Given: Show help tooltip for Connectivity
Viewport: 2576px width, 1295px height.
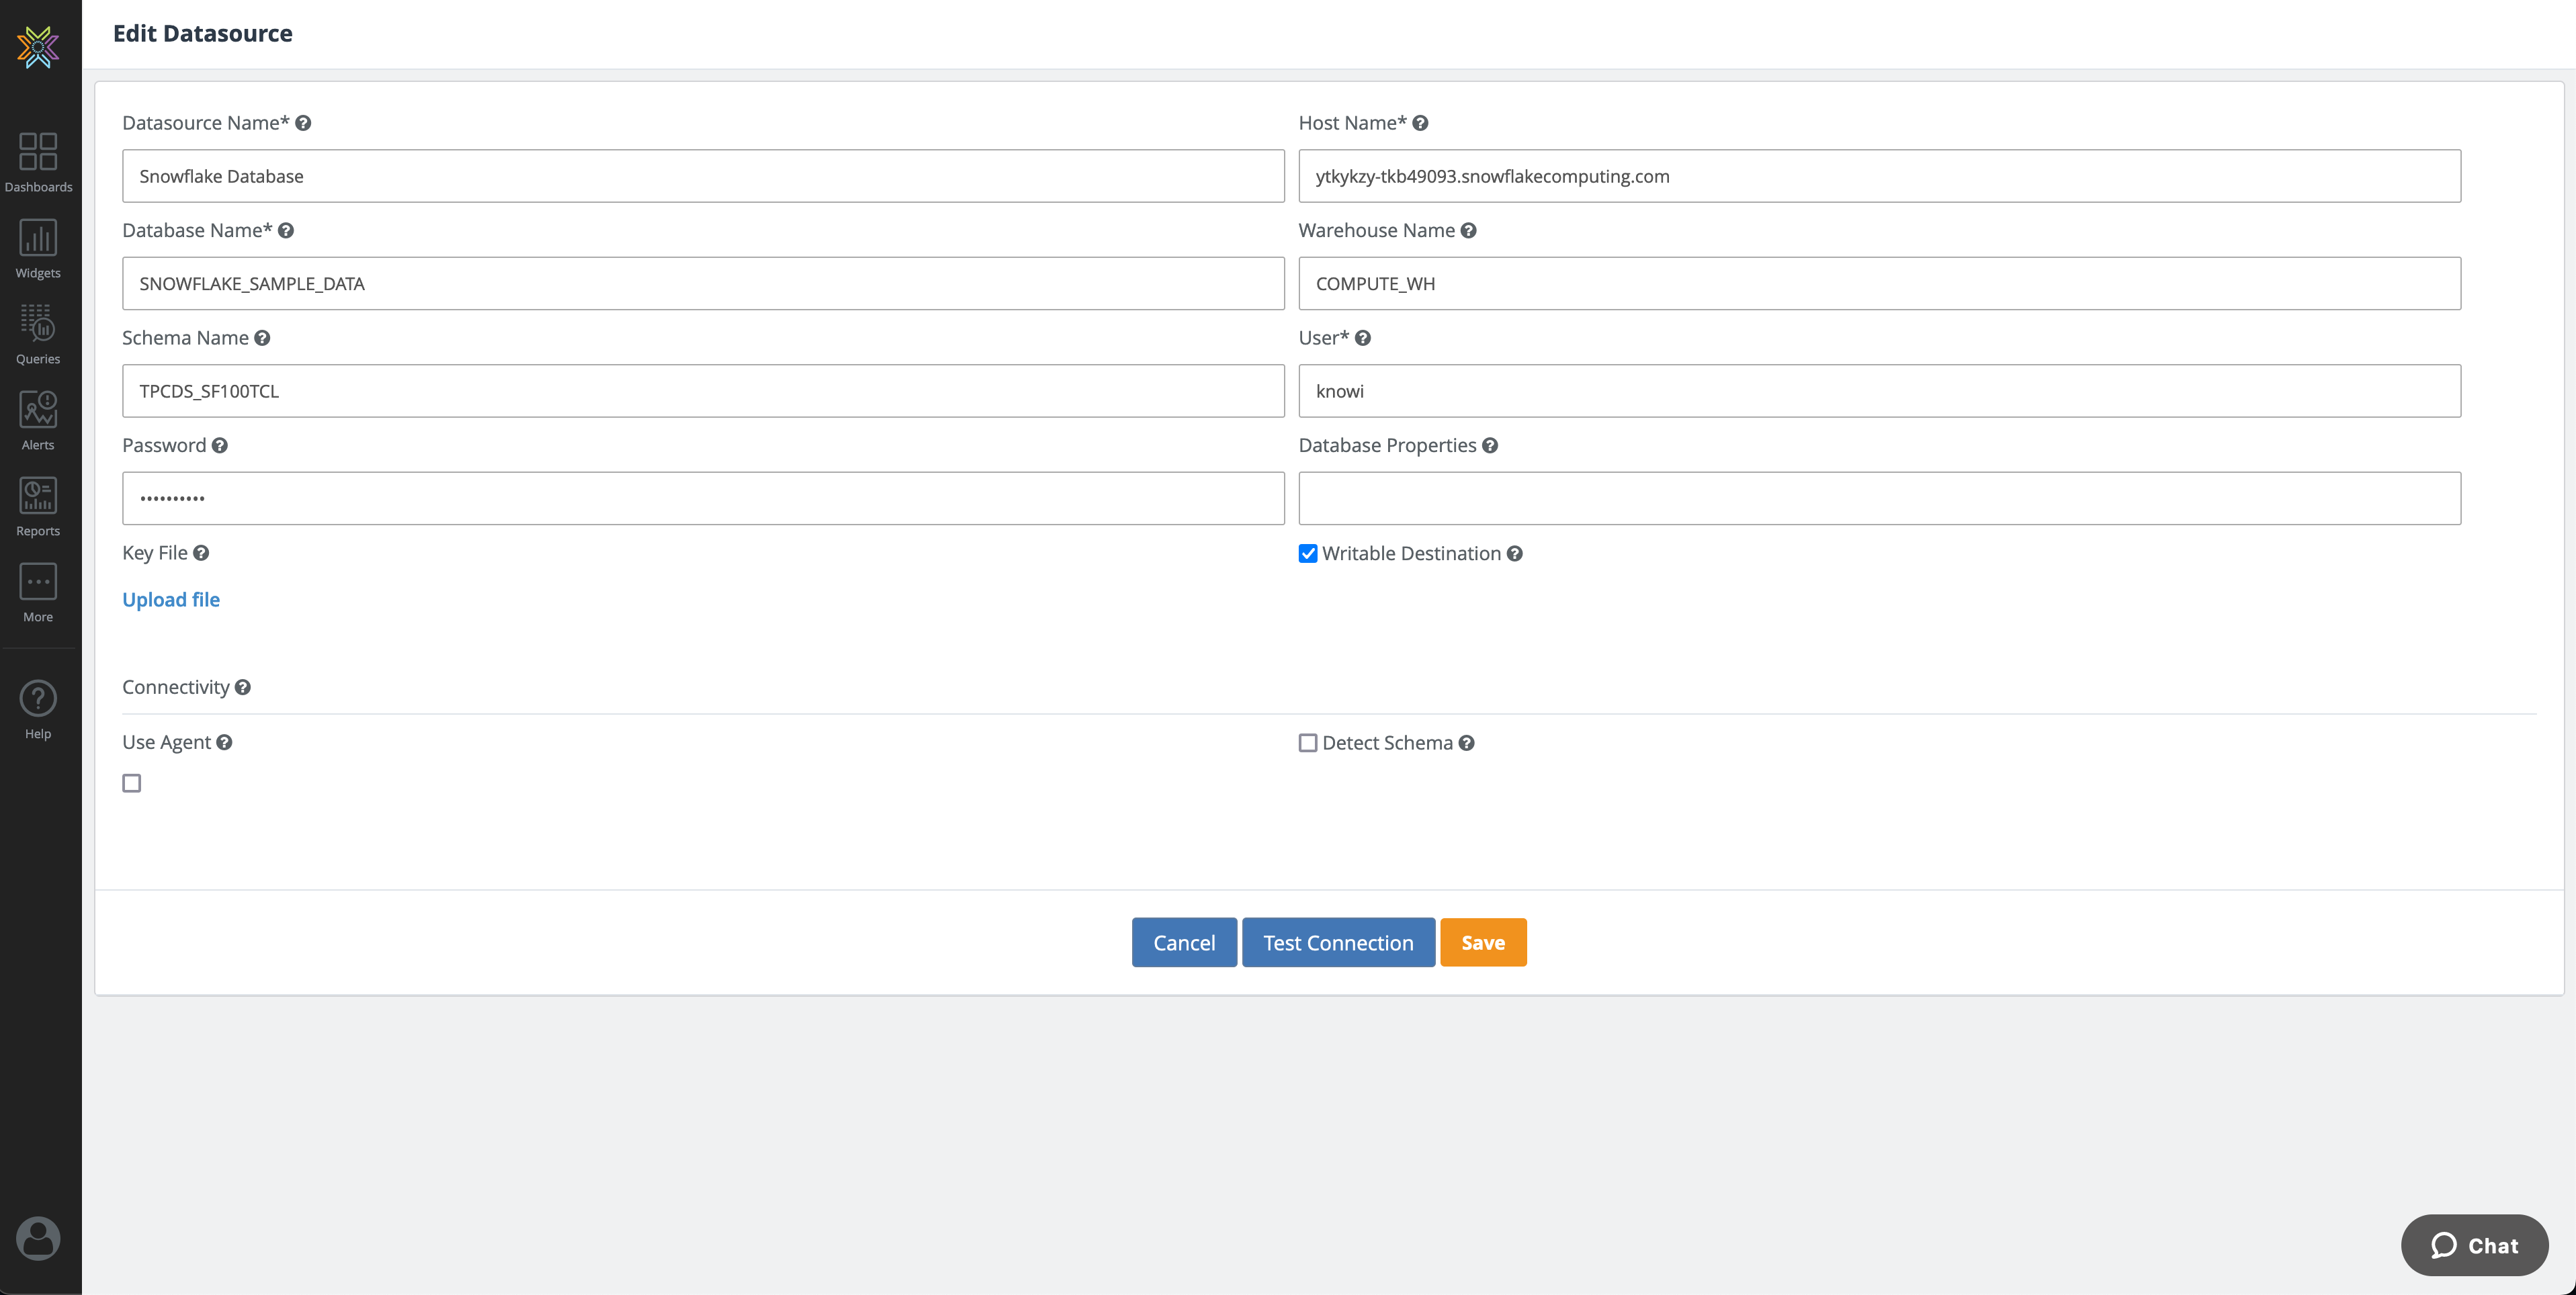Looking at the screenshot, I should pyautogui.click(x=243, y=688).
